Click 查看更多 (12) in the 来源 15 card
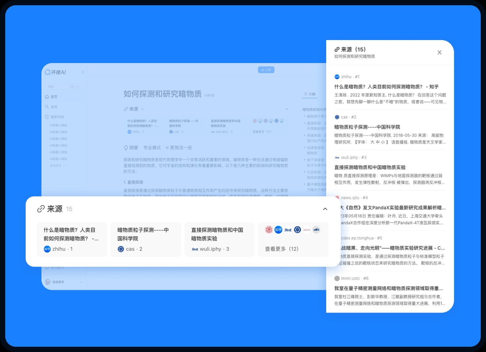This screenshot has height=352, width=486. click(x=282, y=249)
